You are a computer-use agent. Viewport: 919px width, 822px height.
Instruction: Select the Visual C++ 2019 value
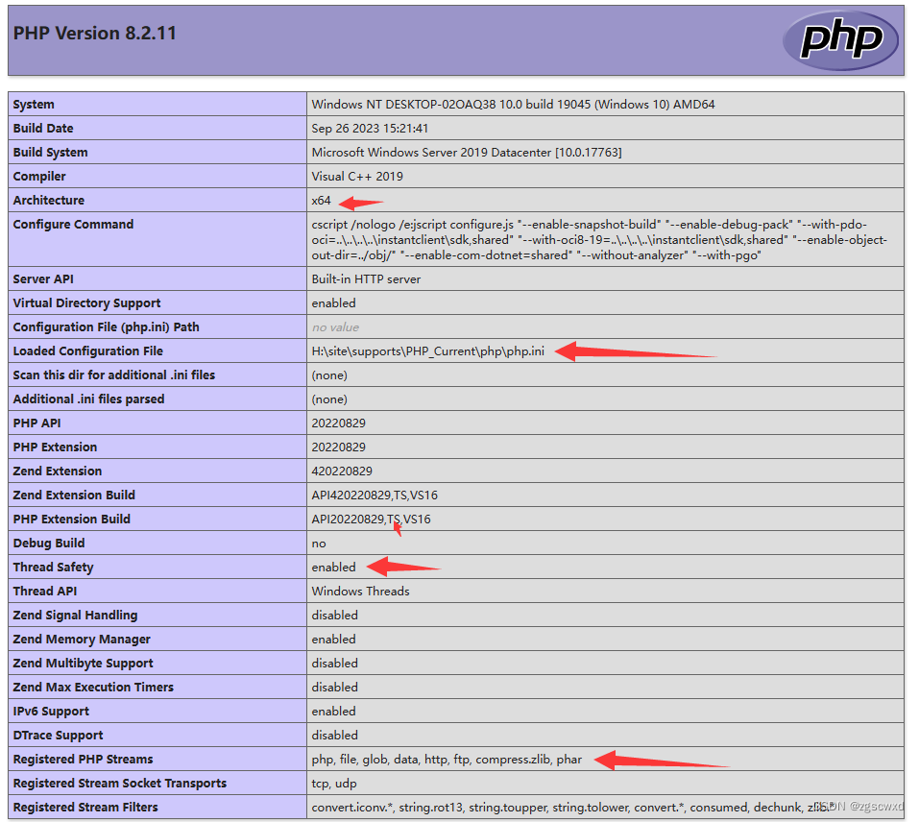coord(357,177)
